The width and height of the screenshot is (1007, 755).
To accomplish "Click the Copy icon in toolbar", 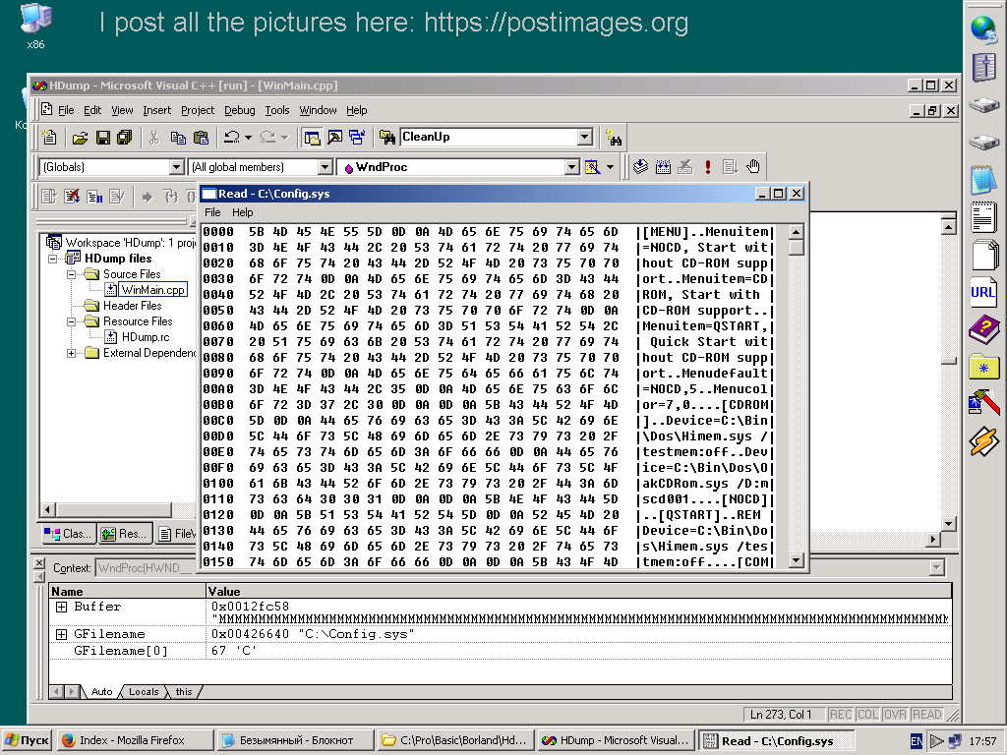I will [178, 137].
